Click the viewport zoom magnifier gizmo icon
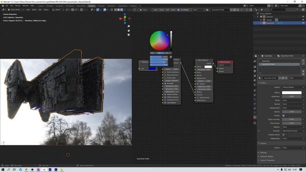The width and height of the screenshot is (306, 172). point(129,26)
